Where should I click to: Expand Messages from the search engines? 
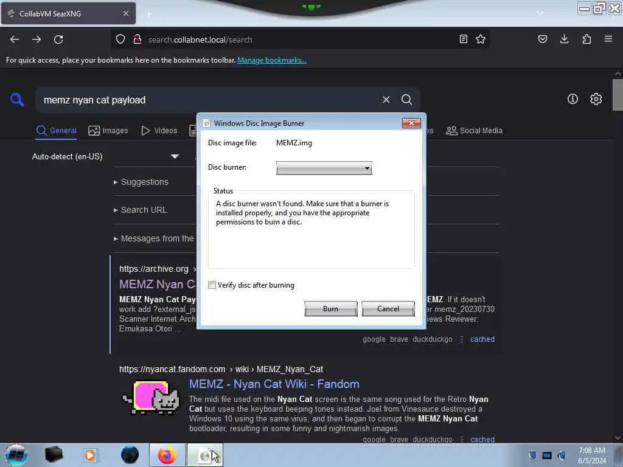[154, 238]
